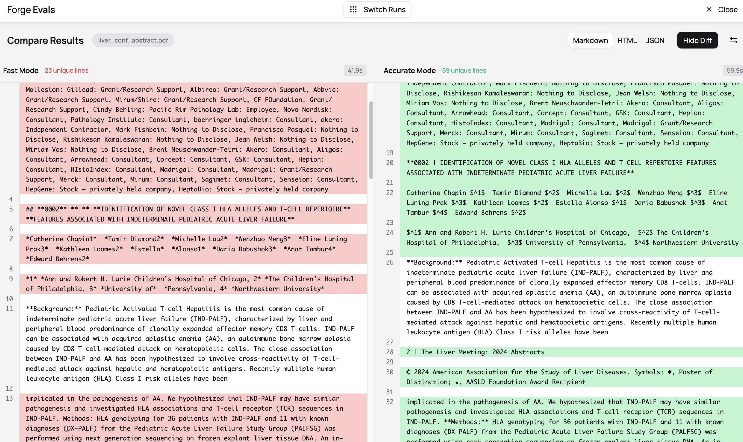
Task: Switch to the JSON view tab
Action: (x=655, y=40)
